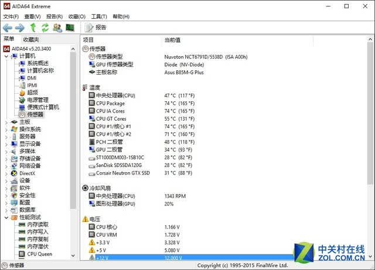This screenshot has width=375, height=270.
Task: Click the green Up arrow icon
Action: (x=33, y=28)
